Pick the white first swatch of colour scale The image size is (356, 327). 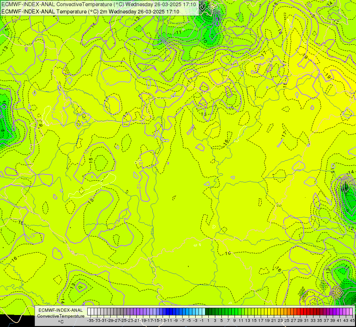pos(89,312)
